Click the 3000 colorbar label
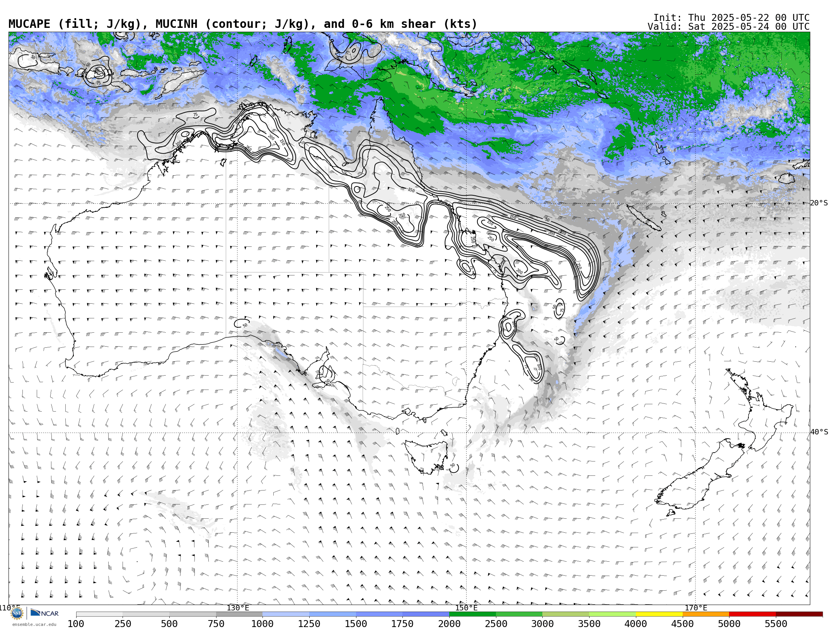Screen dimensions: 835x629 tap(542, 624)
